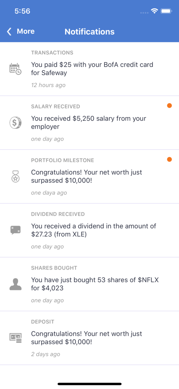Image resolution: width=179 pixels, height=389 pixels.
Task: Open the $5,250 salary notification
Action: point(89,122)
